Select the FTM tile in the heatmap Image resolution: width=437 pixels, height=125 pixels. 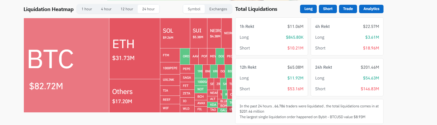point(170,55)
